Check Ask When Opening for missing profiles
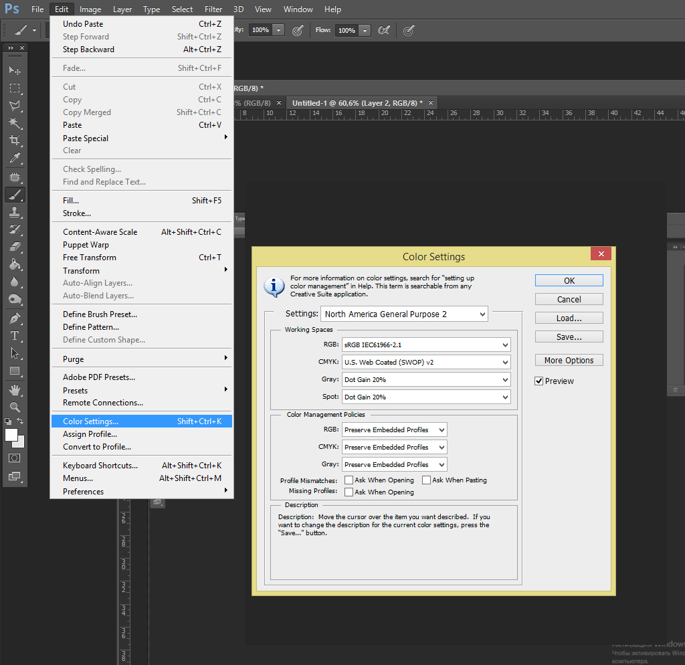685x665 pixels. [x=349, y=492]
